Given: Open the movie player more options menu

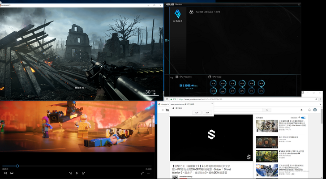Looking at the screenshot, I should tap(149, 173).
